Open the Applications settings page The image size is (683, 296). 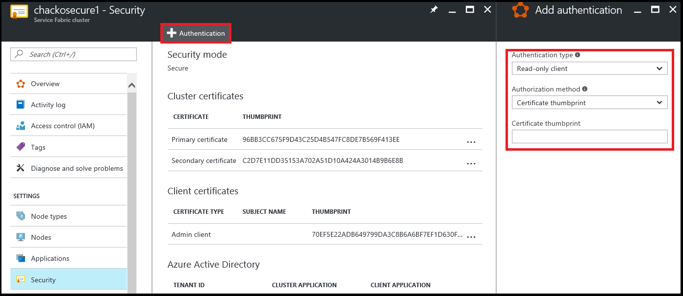coord(69,258)
